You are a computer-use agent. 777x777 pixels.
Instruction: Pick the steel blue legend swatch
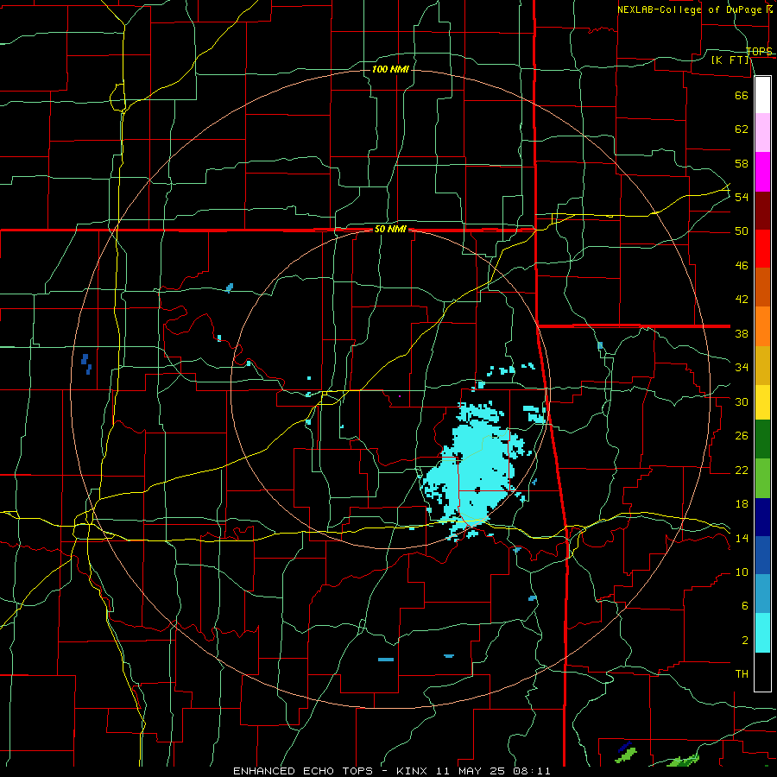[x=762, y=593]
